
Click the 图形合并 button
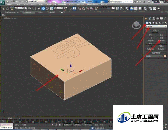161,41
